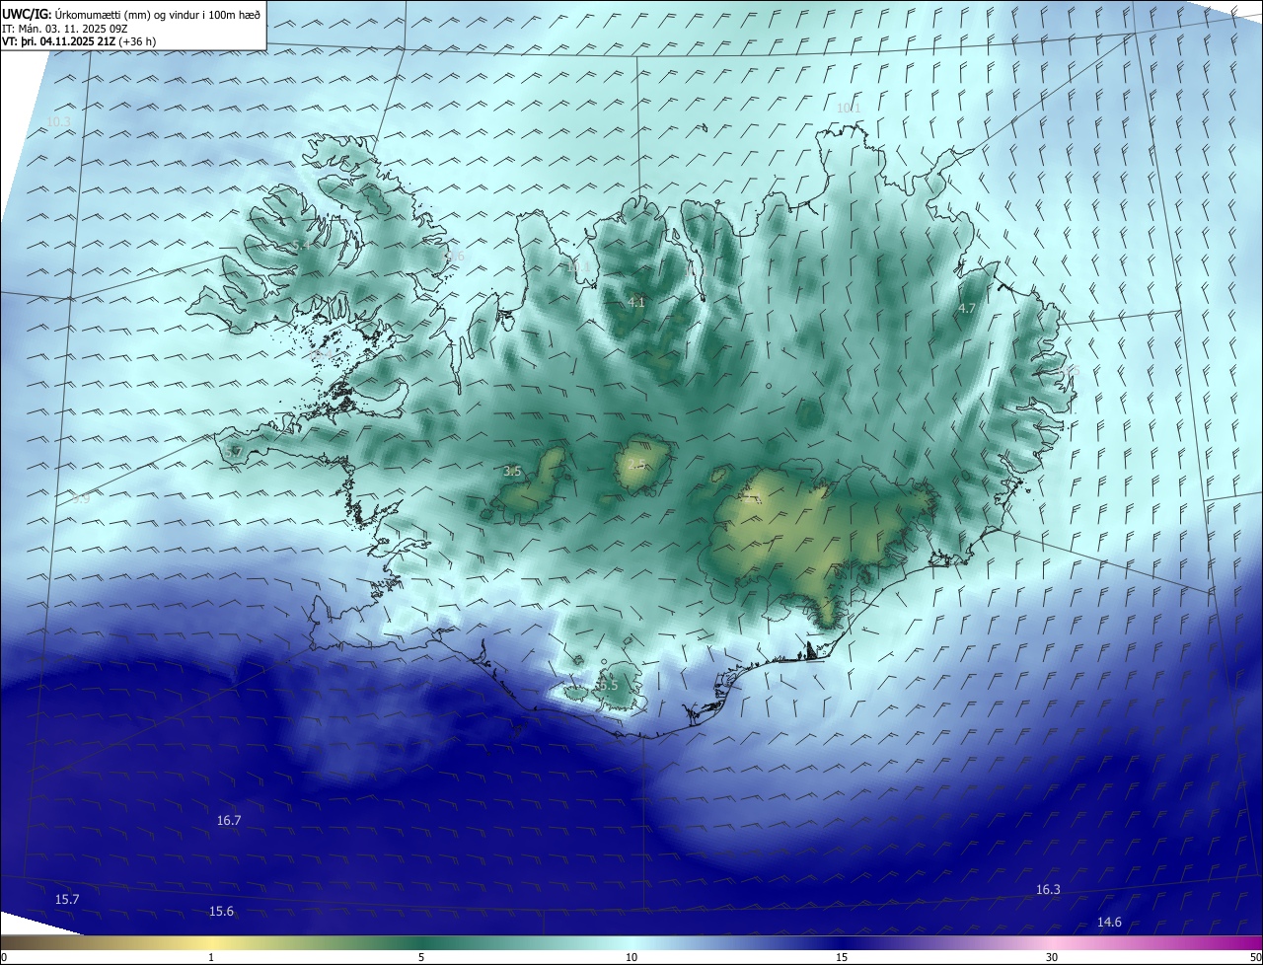1263x965 pixels.
Task: Select the 15.7 value on the map
Action: tap(67, 899)
